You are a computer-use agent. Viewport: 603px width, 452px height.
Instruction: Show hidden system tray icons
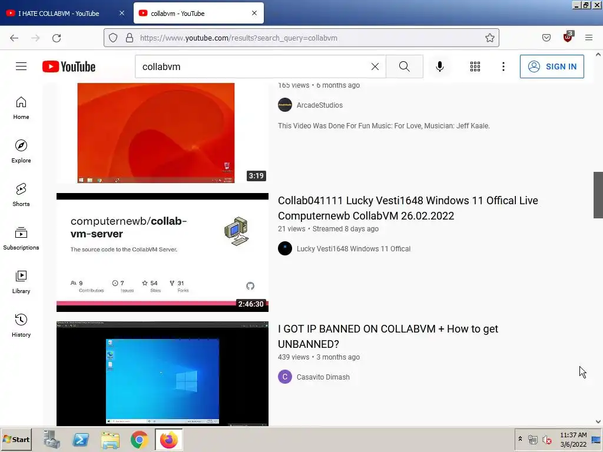520,439
